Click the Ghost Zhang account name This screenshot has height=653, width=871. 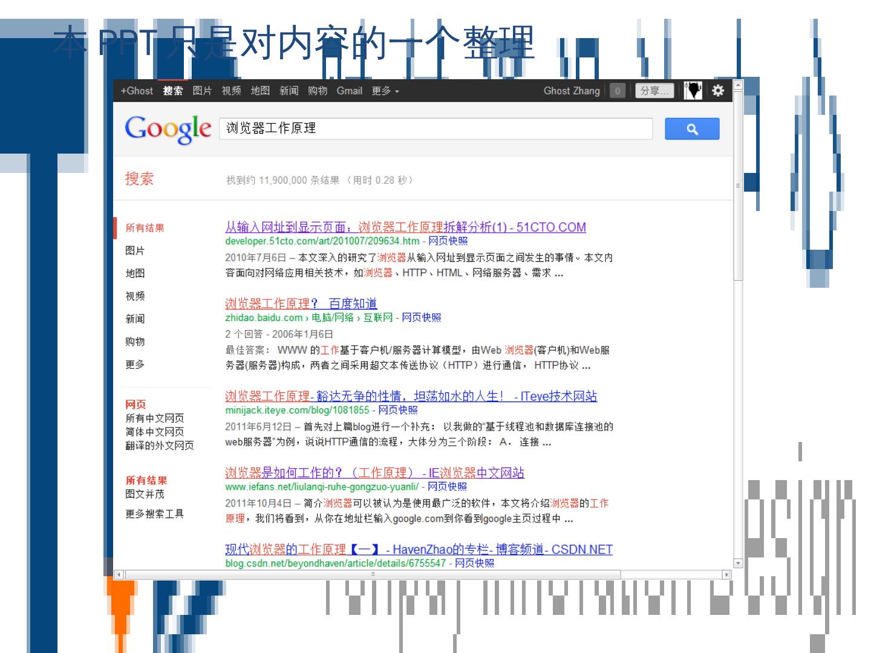pyautogui.click(x=572, y=91)
